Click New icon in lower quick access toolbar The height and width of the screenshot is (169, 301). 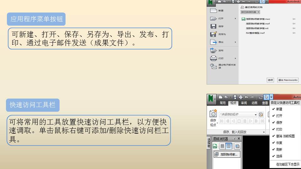tap(220, 97)
